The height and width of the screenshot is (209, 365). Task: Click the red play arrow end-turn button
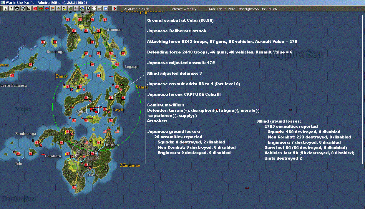115,9
